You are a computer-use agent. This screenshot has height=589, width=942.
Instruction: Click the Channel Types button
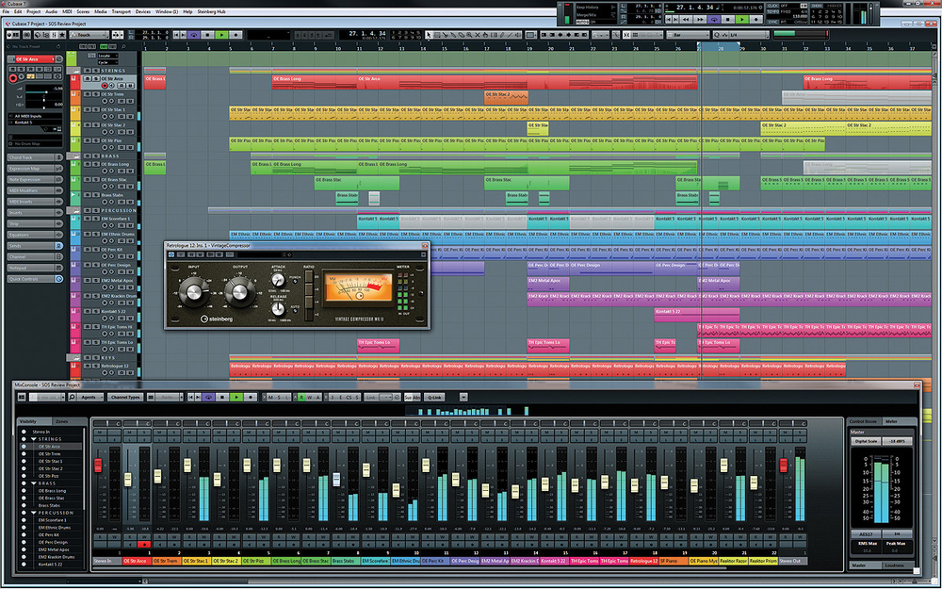pos(125,397)
